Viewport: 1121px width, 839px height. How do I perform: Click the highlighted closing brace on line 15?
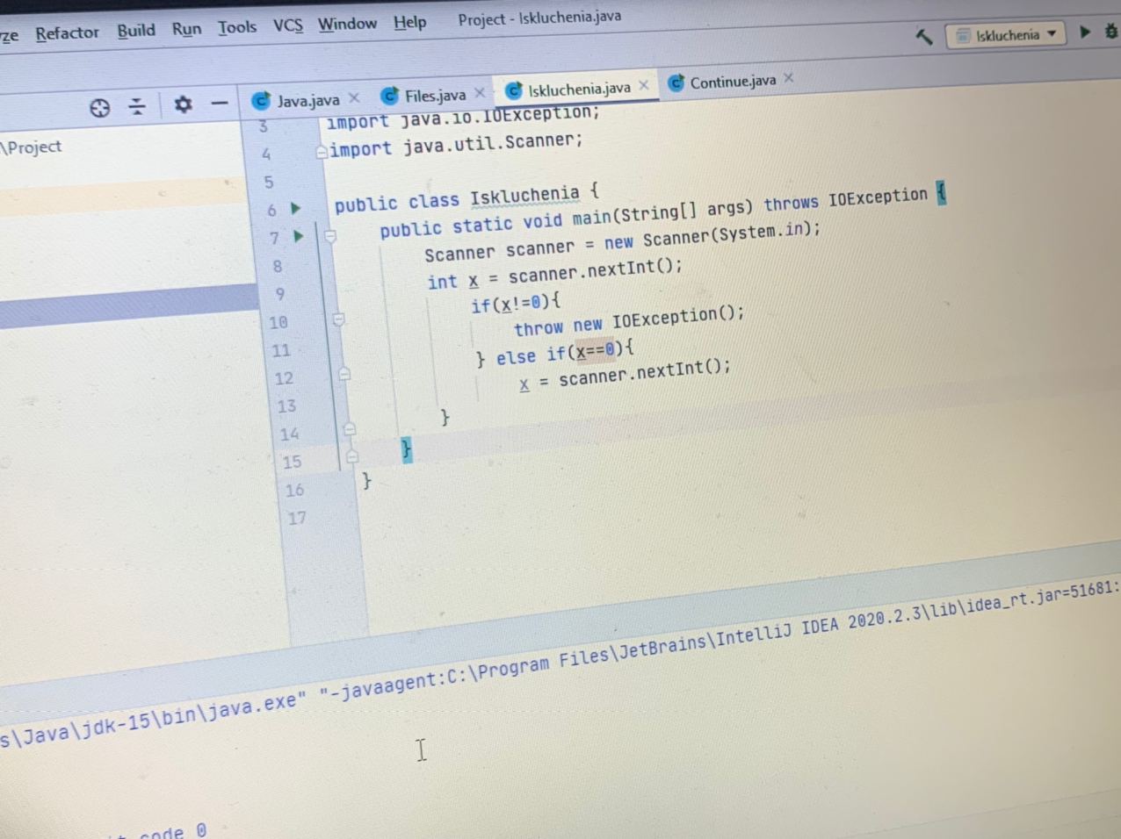click(407, 450)
